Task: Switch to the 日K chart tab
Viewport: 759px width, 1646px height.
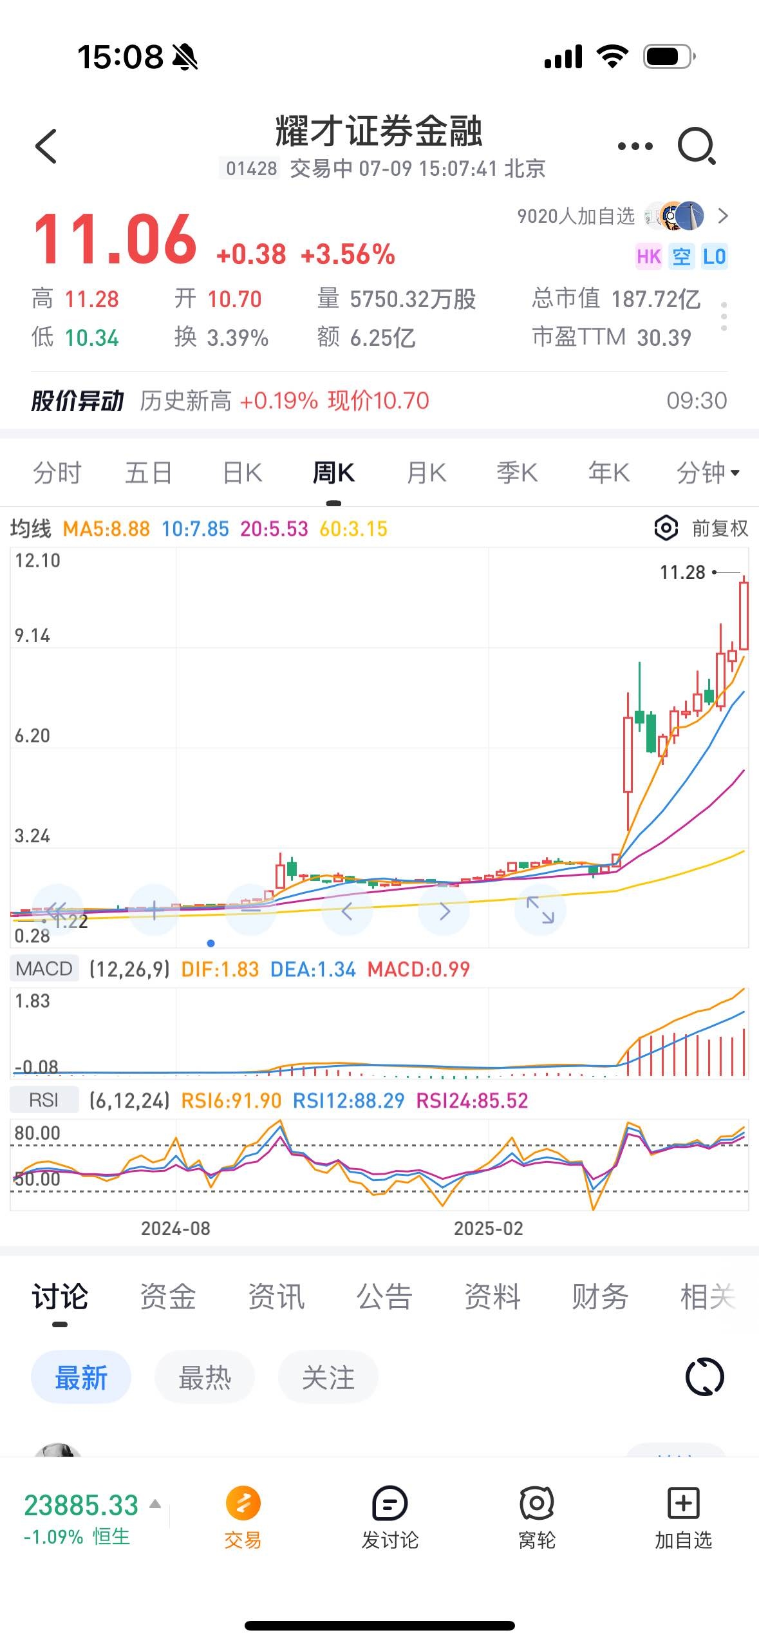Action: [242, 473]
